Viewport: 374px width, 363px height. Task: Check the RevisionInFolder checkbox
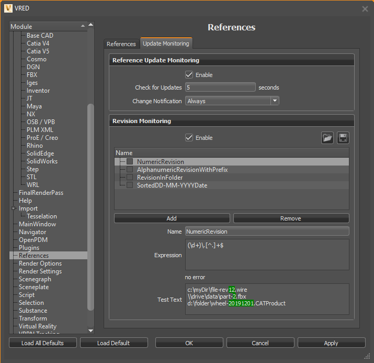pos(130,177)
